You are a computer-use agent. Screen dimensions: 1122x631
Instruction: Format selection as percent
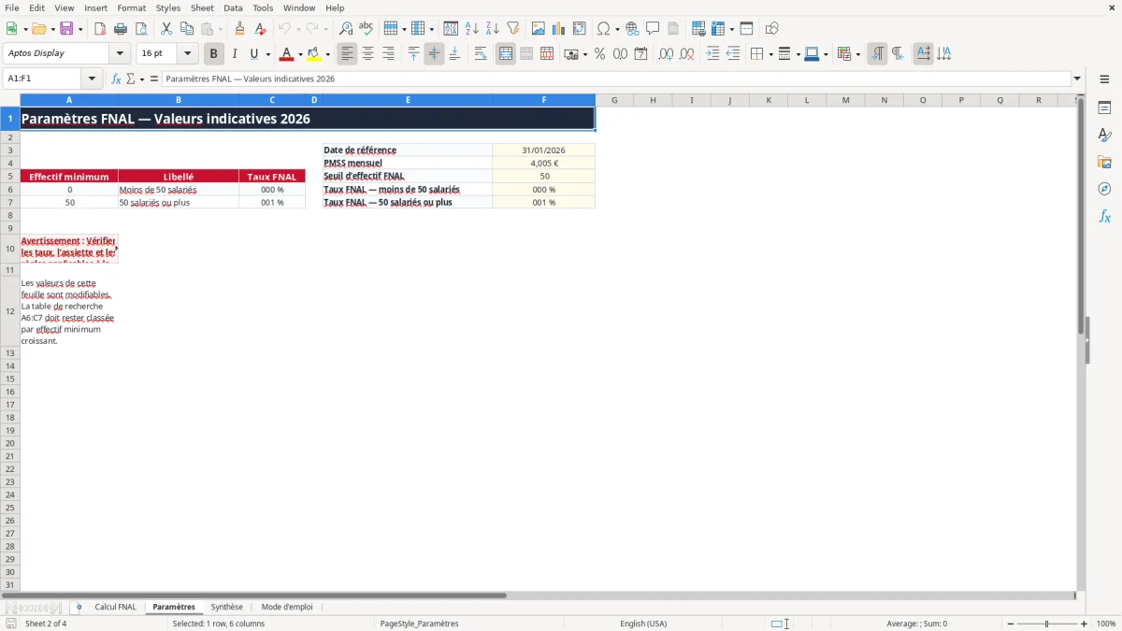coord(599,54)
